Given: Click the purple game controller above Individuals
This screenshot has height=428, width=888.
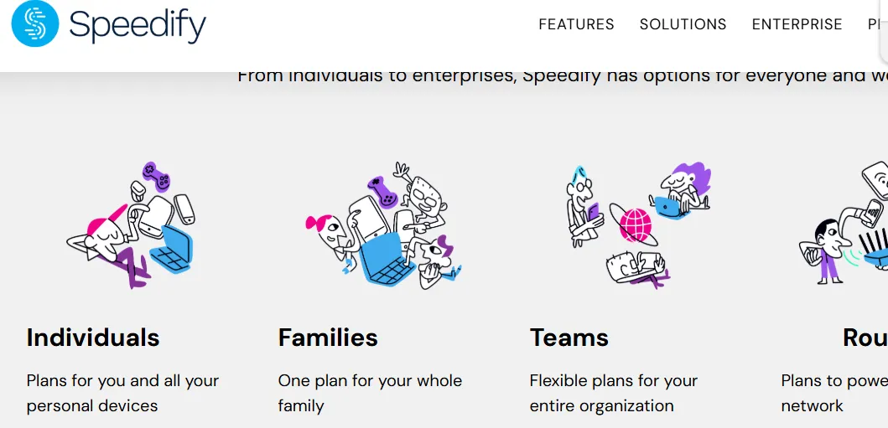Looking at the screenshot, I should click(156, 175).
